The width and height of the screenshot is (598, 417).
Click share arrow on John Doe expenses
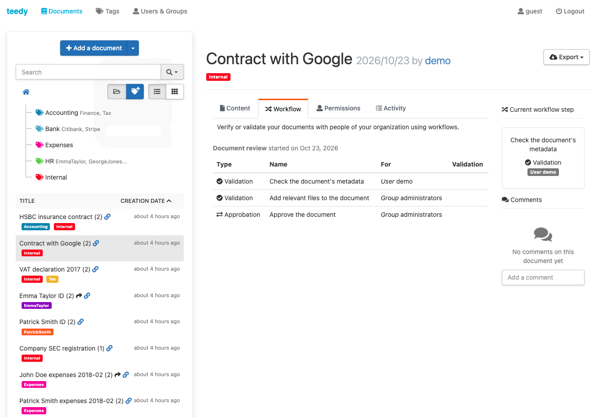point(118,375)
